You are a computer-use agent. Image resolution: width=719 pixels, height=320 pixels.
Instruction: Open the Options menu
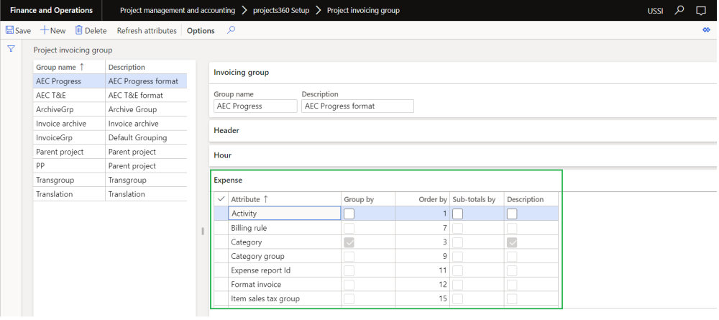coord(201,31)
